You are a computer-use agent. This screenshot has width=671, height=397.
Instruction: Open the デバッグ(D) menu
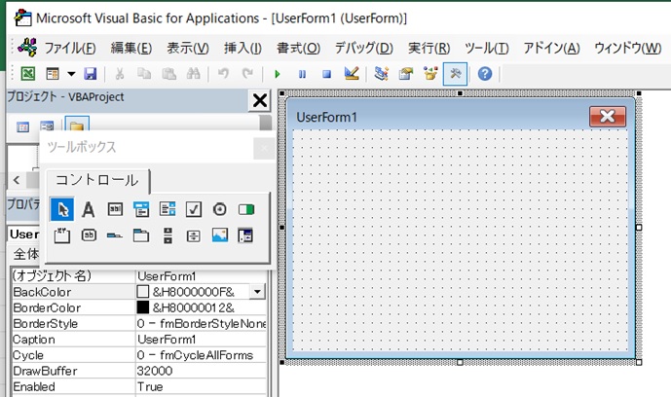click(x=364, y=48)
